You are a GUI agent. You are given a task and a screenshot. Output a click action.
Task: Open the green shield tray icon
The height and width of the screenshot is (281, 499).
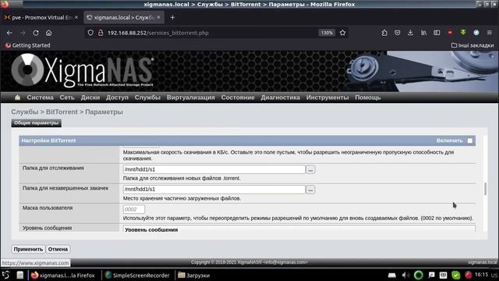tap(455, 275)
